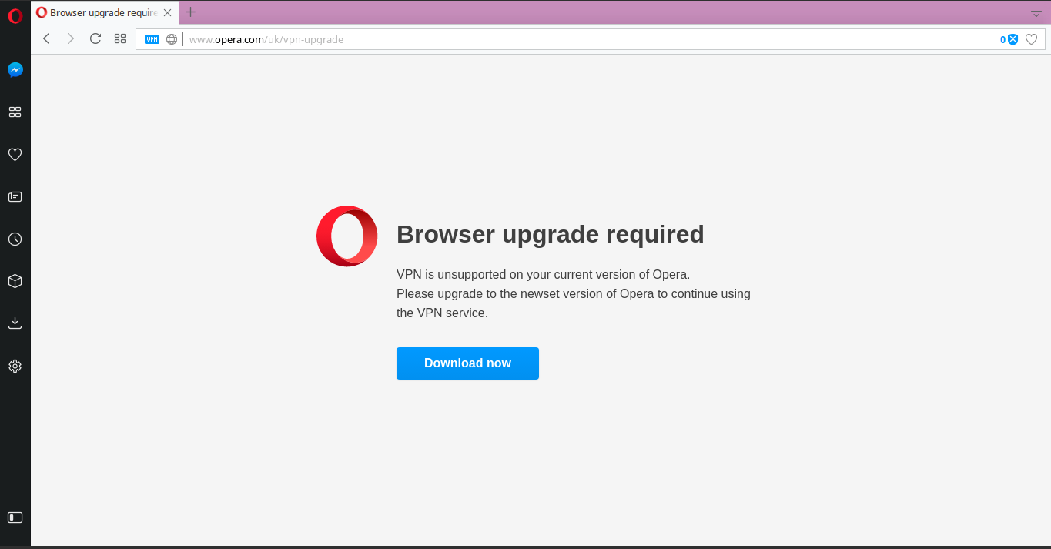The image size is (1051, 549).
Task: Click the address bar URL field
Action: coord(589,39)
